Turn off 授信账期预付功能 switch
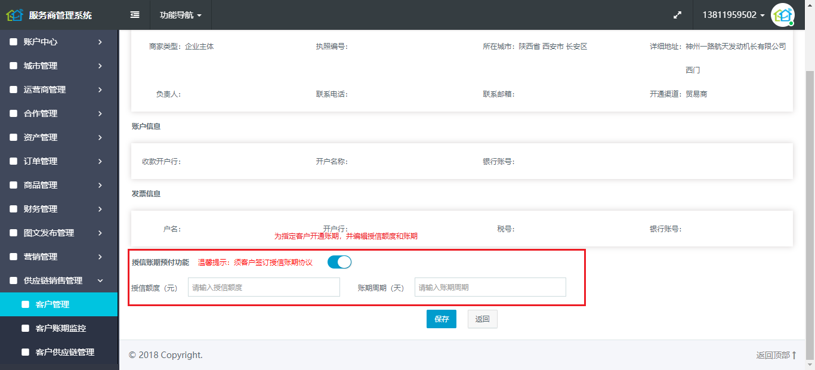Image resolution: width=815 pixels, height=370 pixels. pyautogui.click(x=339, y=262)
